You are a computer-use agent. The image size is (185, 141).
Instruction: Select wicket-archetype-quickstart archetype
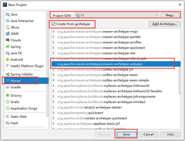(x=116, y=118)
